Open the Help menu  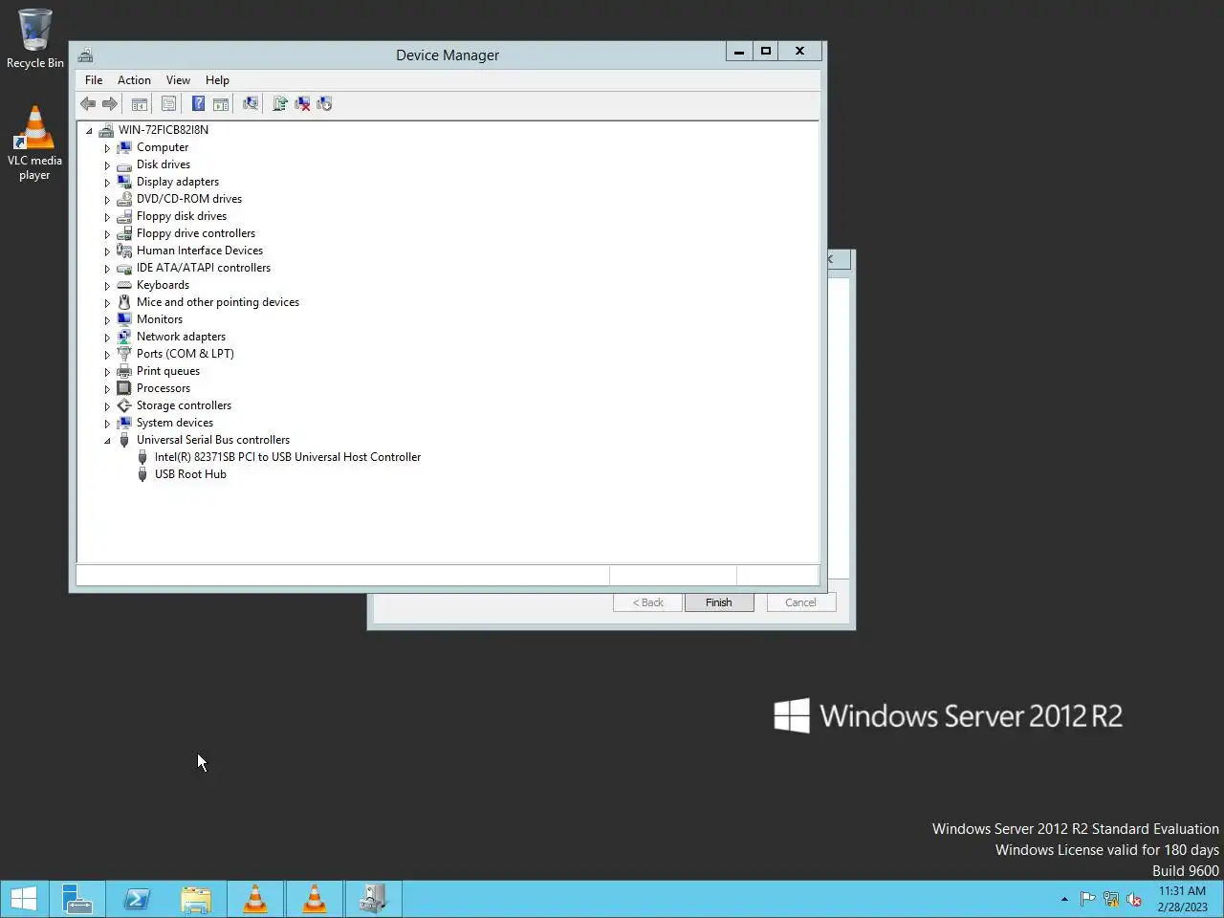(217, 80)
